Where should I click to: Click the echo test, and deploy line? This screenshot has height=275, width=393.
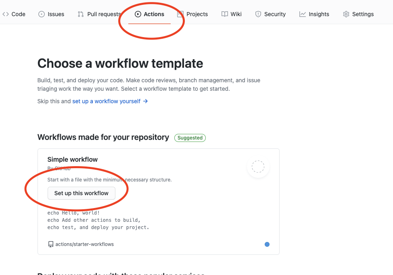coord(98,227)
